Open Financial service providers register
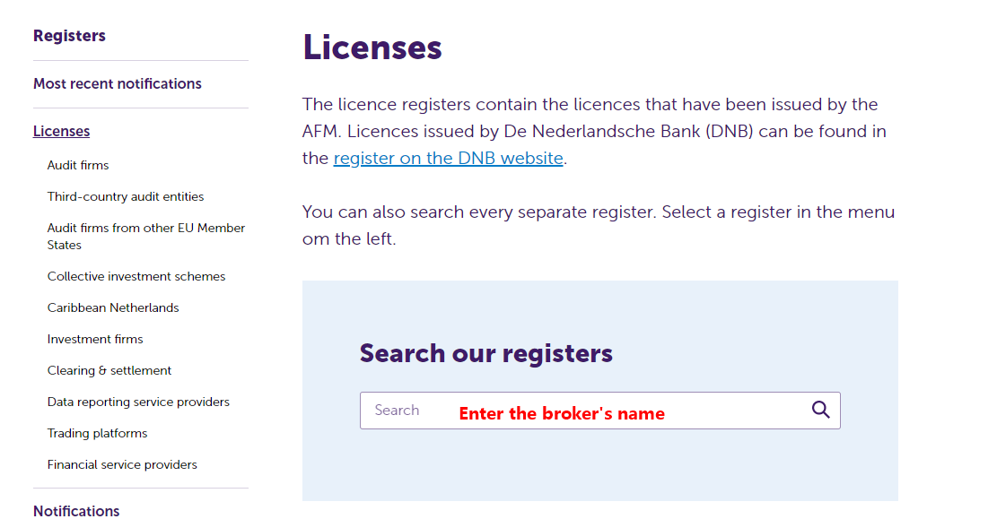The height and width of the screenshot is (519, 997). tap(122, 465)
